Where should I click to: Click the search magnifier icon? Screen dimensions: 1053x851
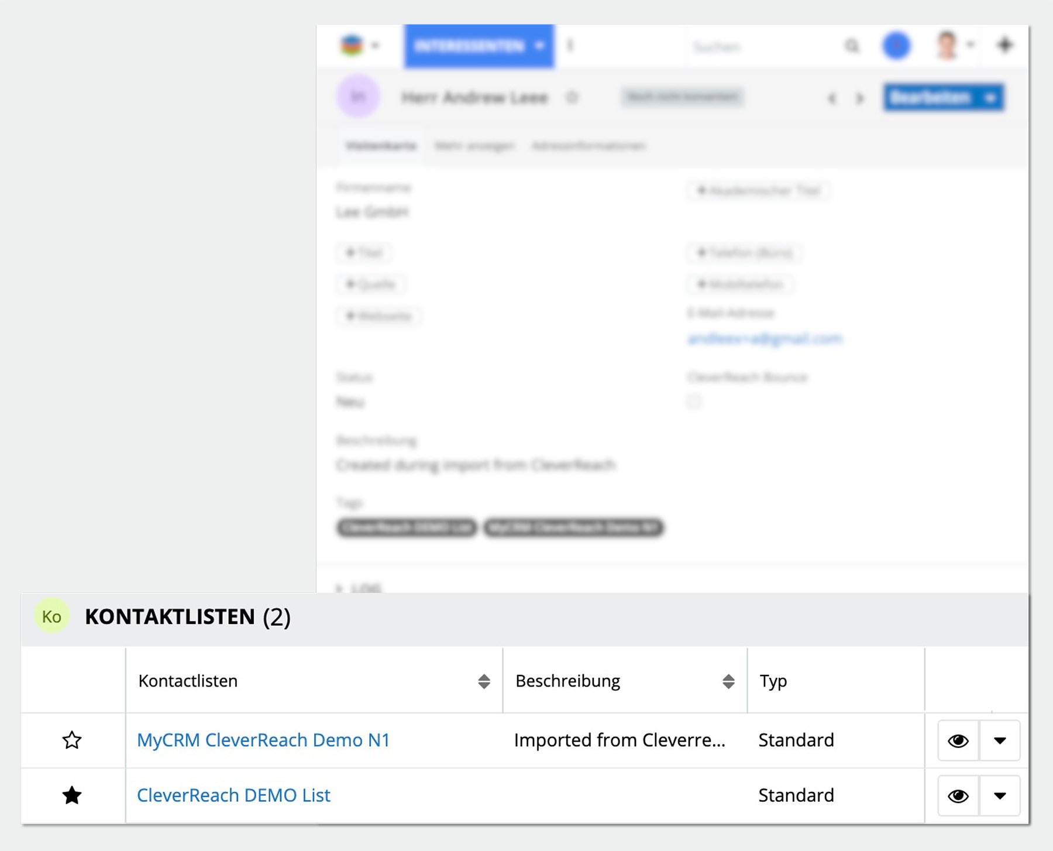tap(852, 46)
